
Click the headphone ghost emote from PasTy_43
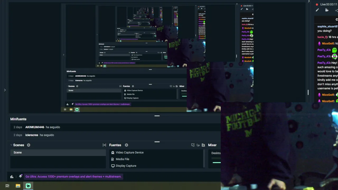(335, 56)
